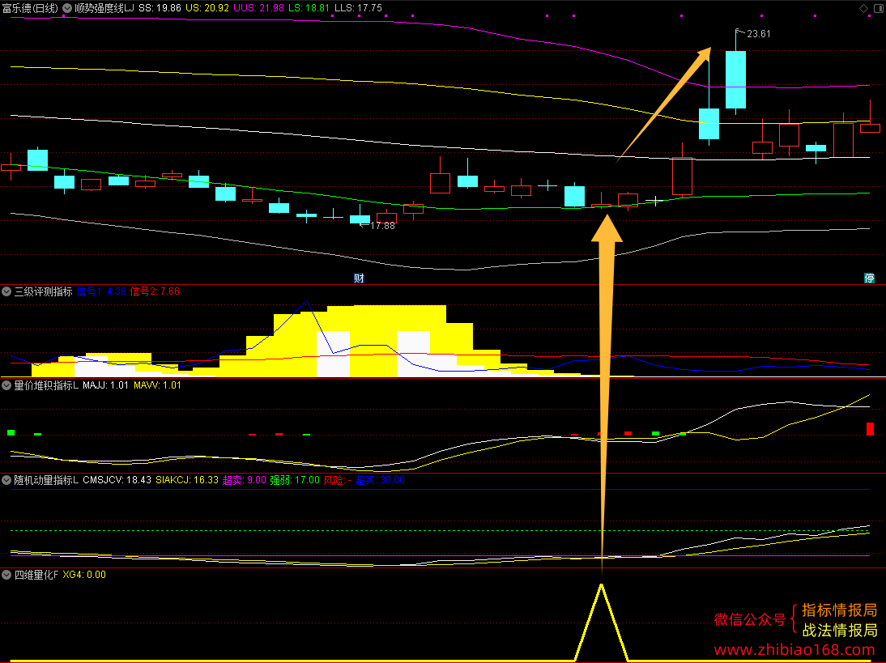Click the diamond icon at top right

(x=863, y=8)
